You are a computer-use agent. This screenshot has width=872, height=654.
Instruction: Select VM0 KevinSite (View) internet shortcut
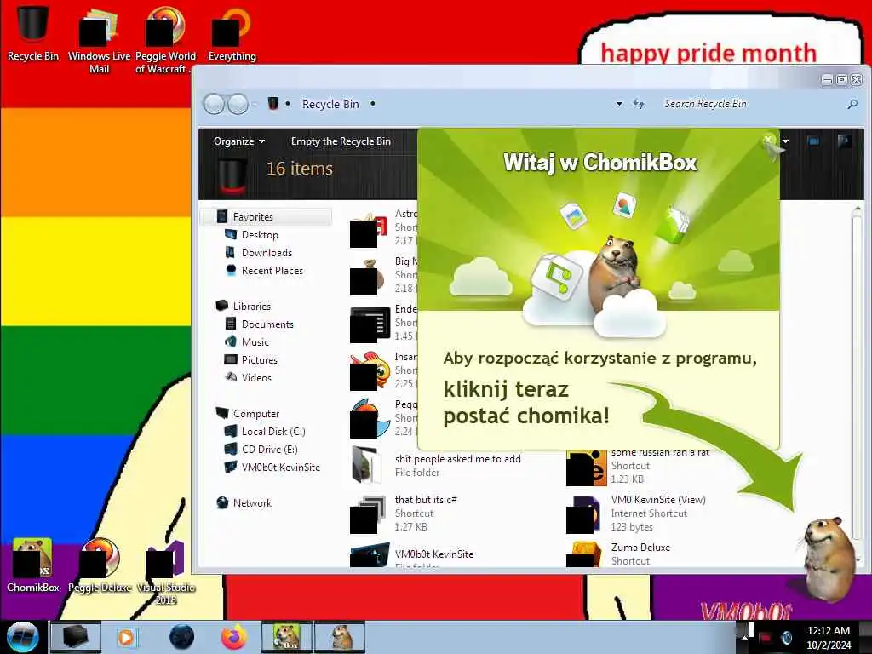[x=636, y=513]
